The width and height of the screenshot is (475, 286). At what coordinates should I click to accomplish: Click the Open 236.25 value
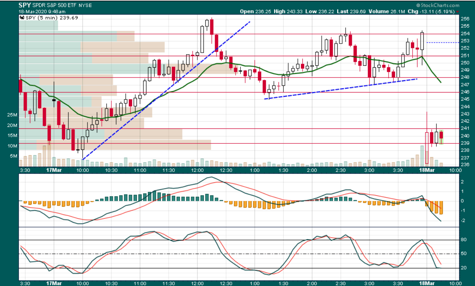click(255, 11)
